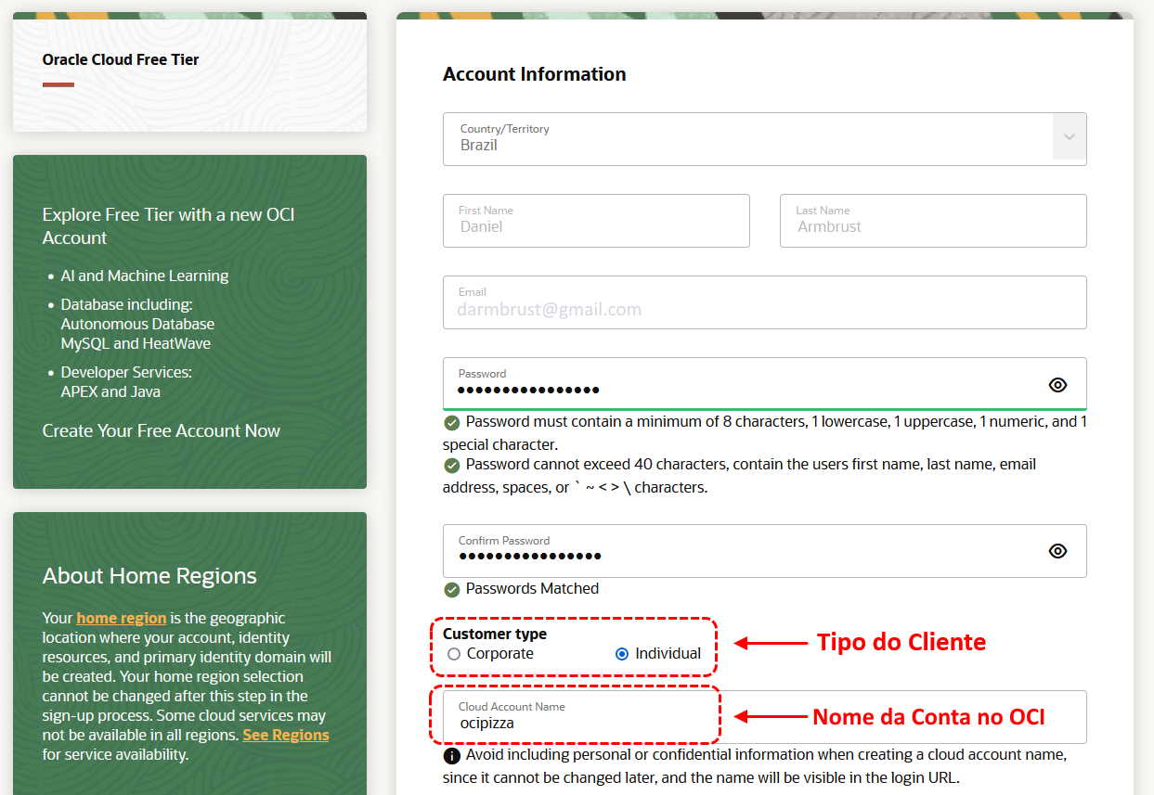The height and width of the screenshot is (795, 1154).
Task: Click the info icon beside the cloud account name warning
Action: tap(452, 756)
